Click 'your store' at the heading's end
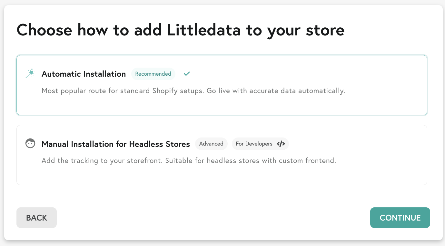Image resolution: width=445 pixels, height=246 pixels. [306, 31]
